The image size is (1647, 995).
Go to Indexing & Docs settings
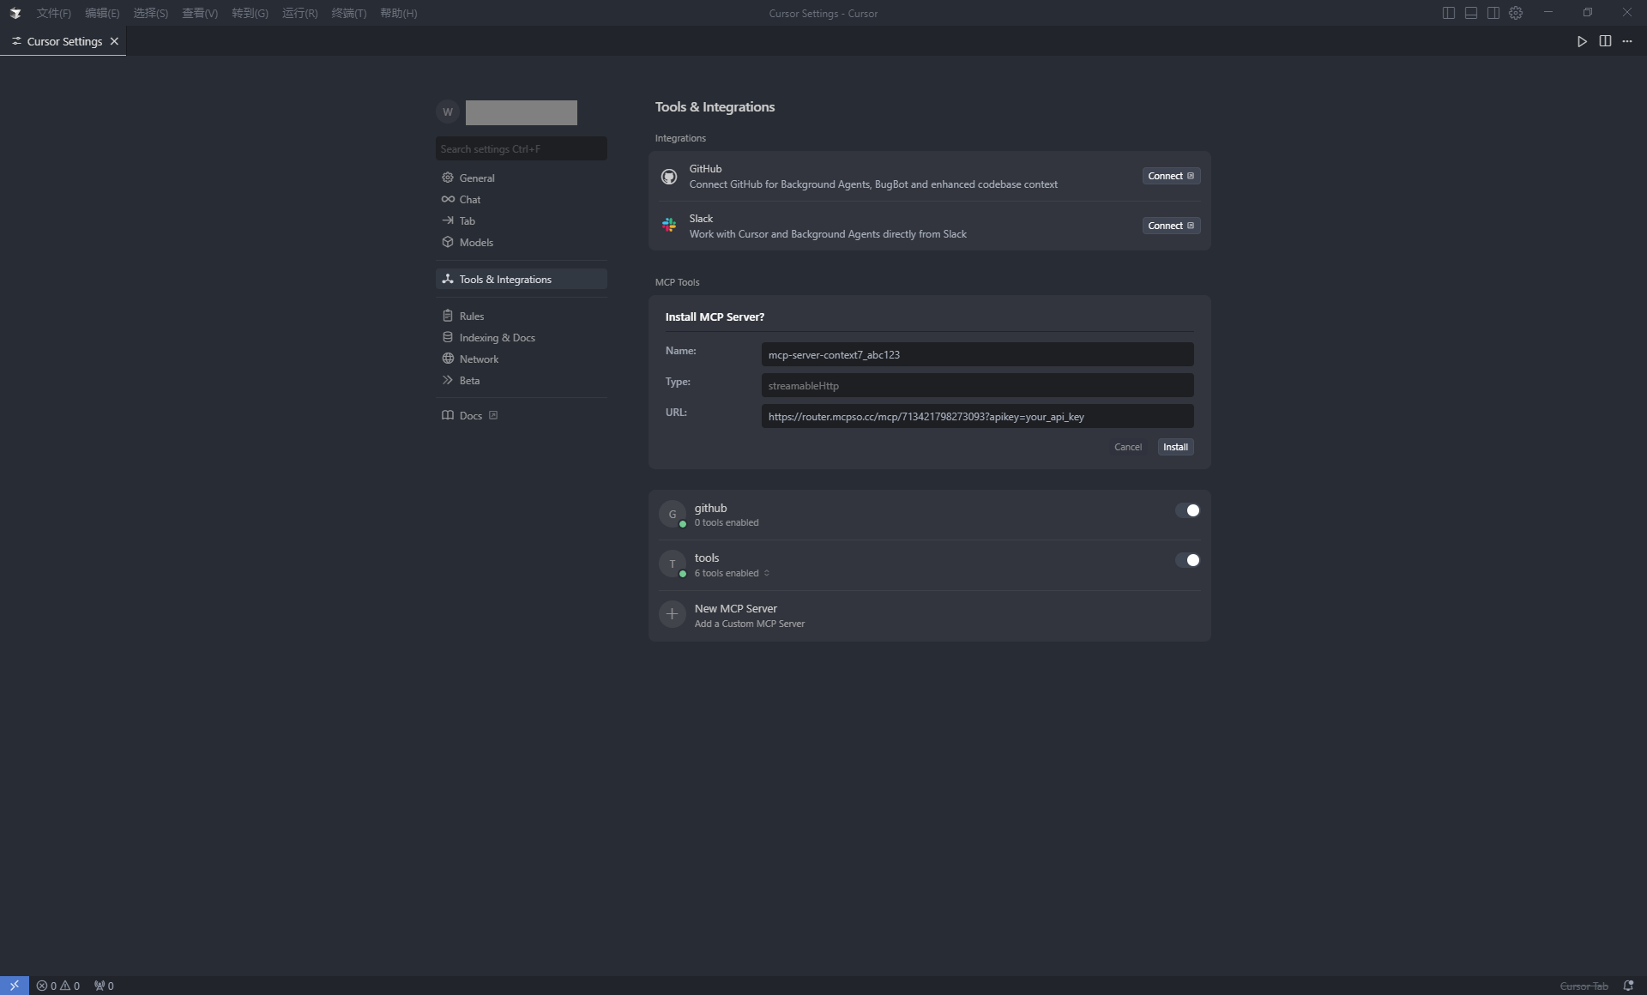coord(522,337)
